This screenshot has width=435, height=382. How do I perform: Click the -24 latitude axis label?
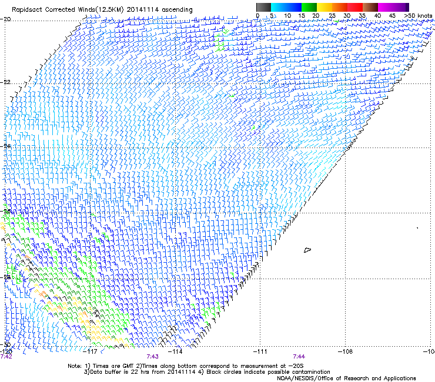tap(5, 146)
